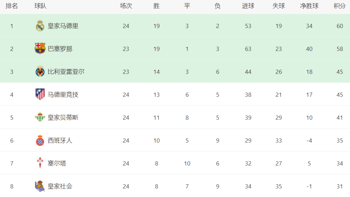350x197 pixels.
Task: Sort table by 积分 column header
Action: tap(339, 6)
